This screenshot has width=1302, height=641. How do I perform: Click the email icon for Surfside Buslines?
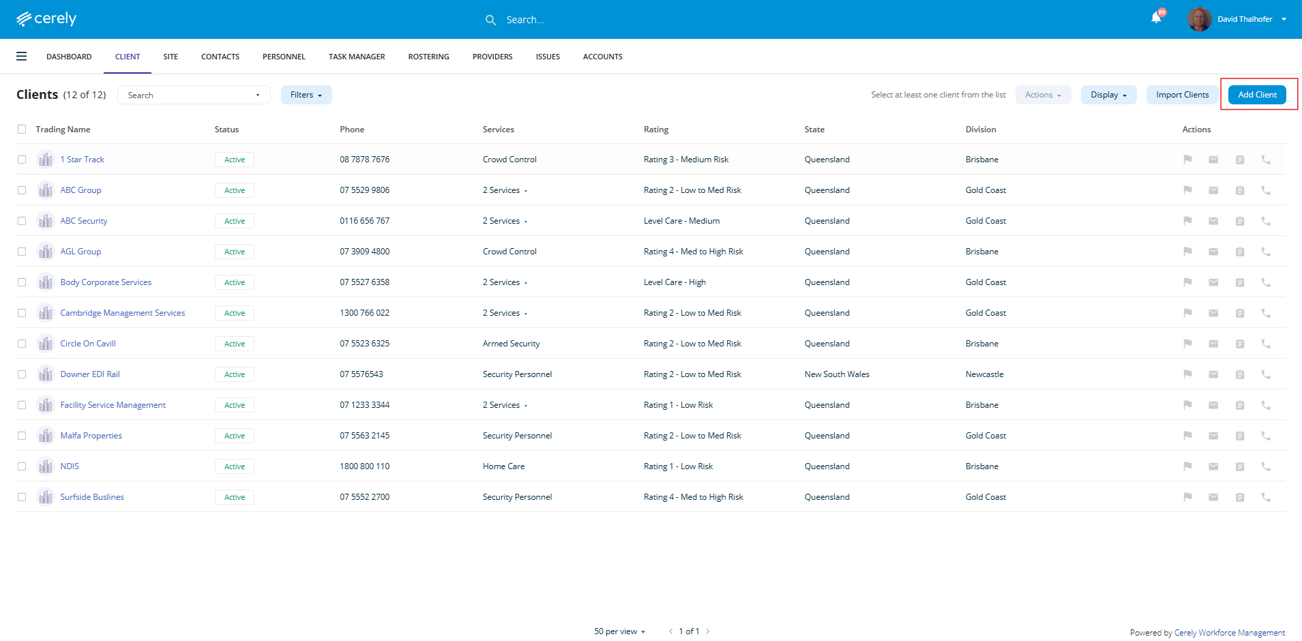coord(1213,497)
